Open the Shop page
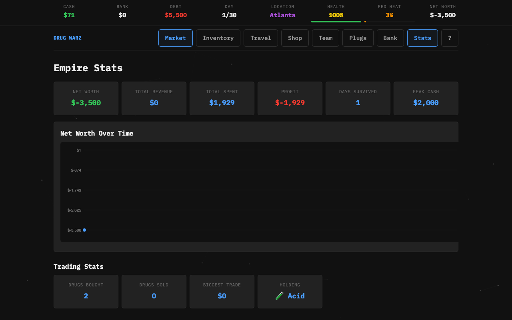Screen dimensions: 512x320 (x=295, y=38)
